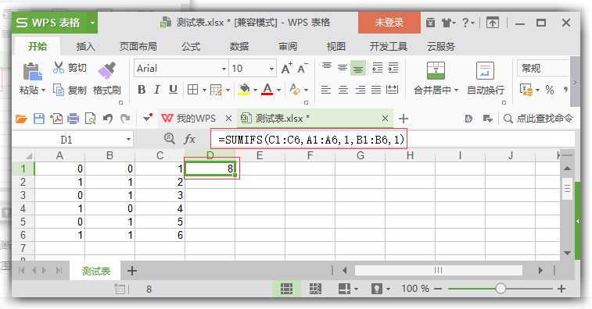This screenshot has height=309, width=592.
Task: Switch to the 开始 ribbon tab
Action: [38, 46]
